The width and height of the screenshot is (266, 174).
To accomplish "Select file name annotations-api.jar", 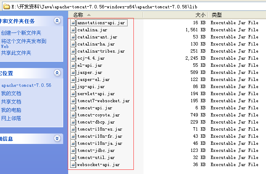I will tap(102, 23).
